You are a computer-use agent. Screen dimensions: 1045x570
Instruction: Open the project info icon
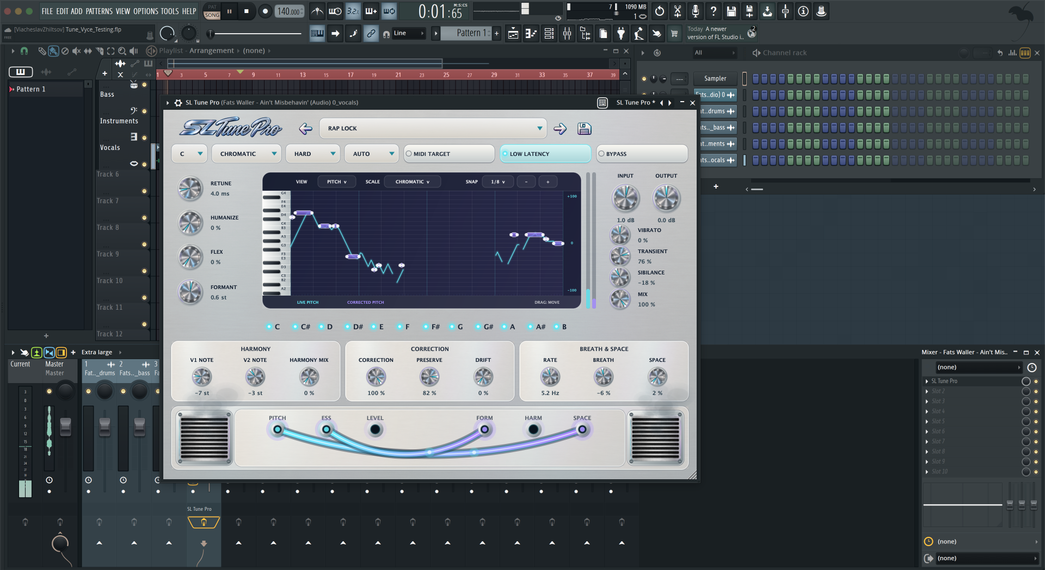803,11
